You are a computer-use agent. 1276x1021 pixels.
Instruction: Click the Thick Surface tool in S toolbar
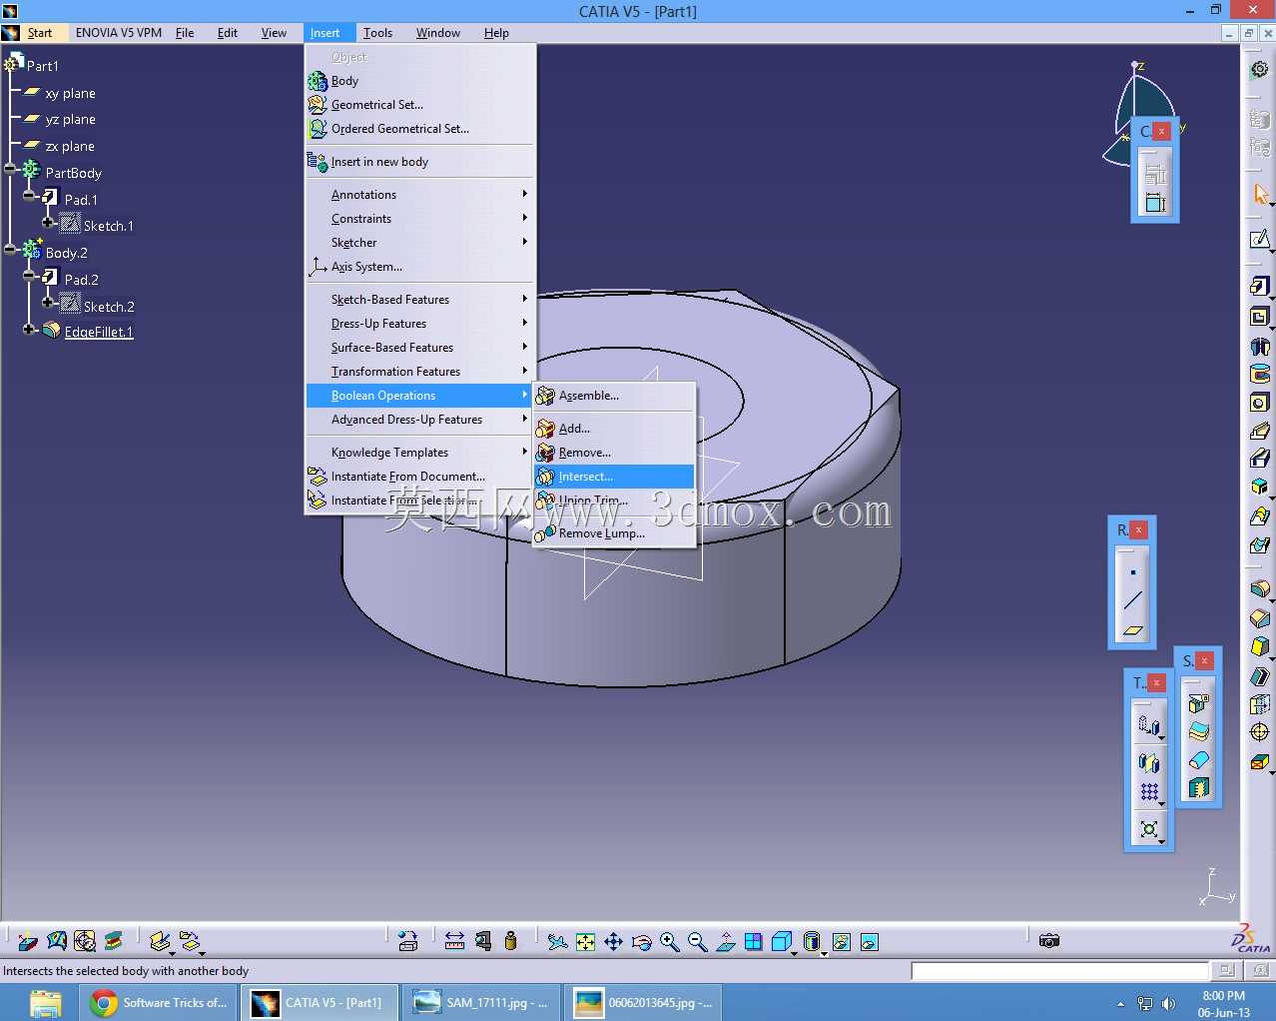1199,732
